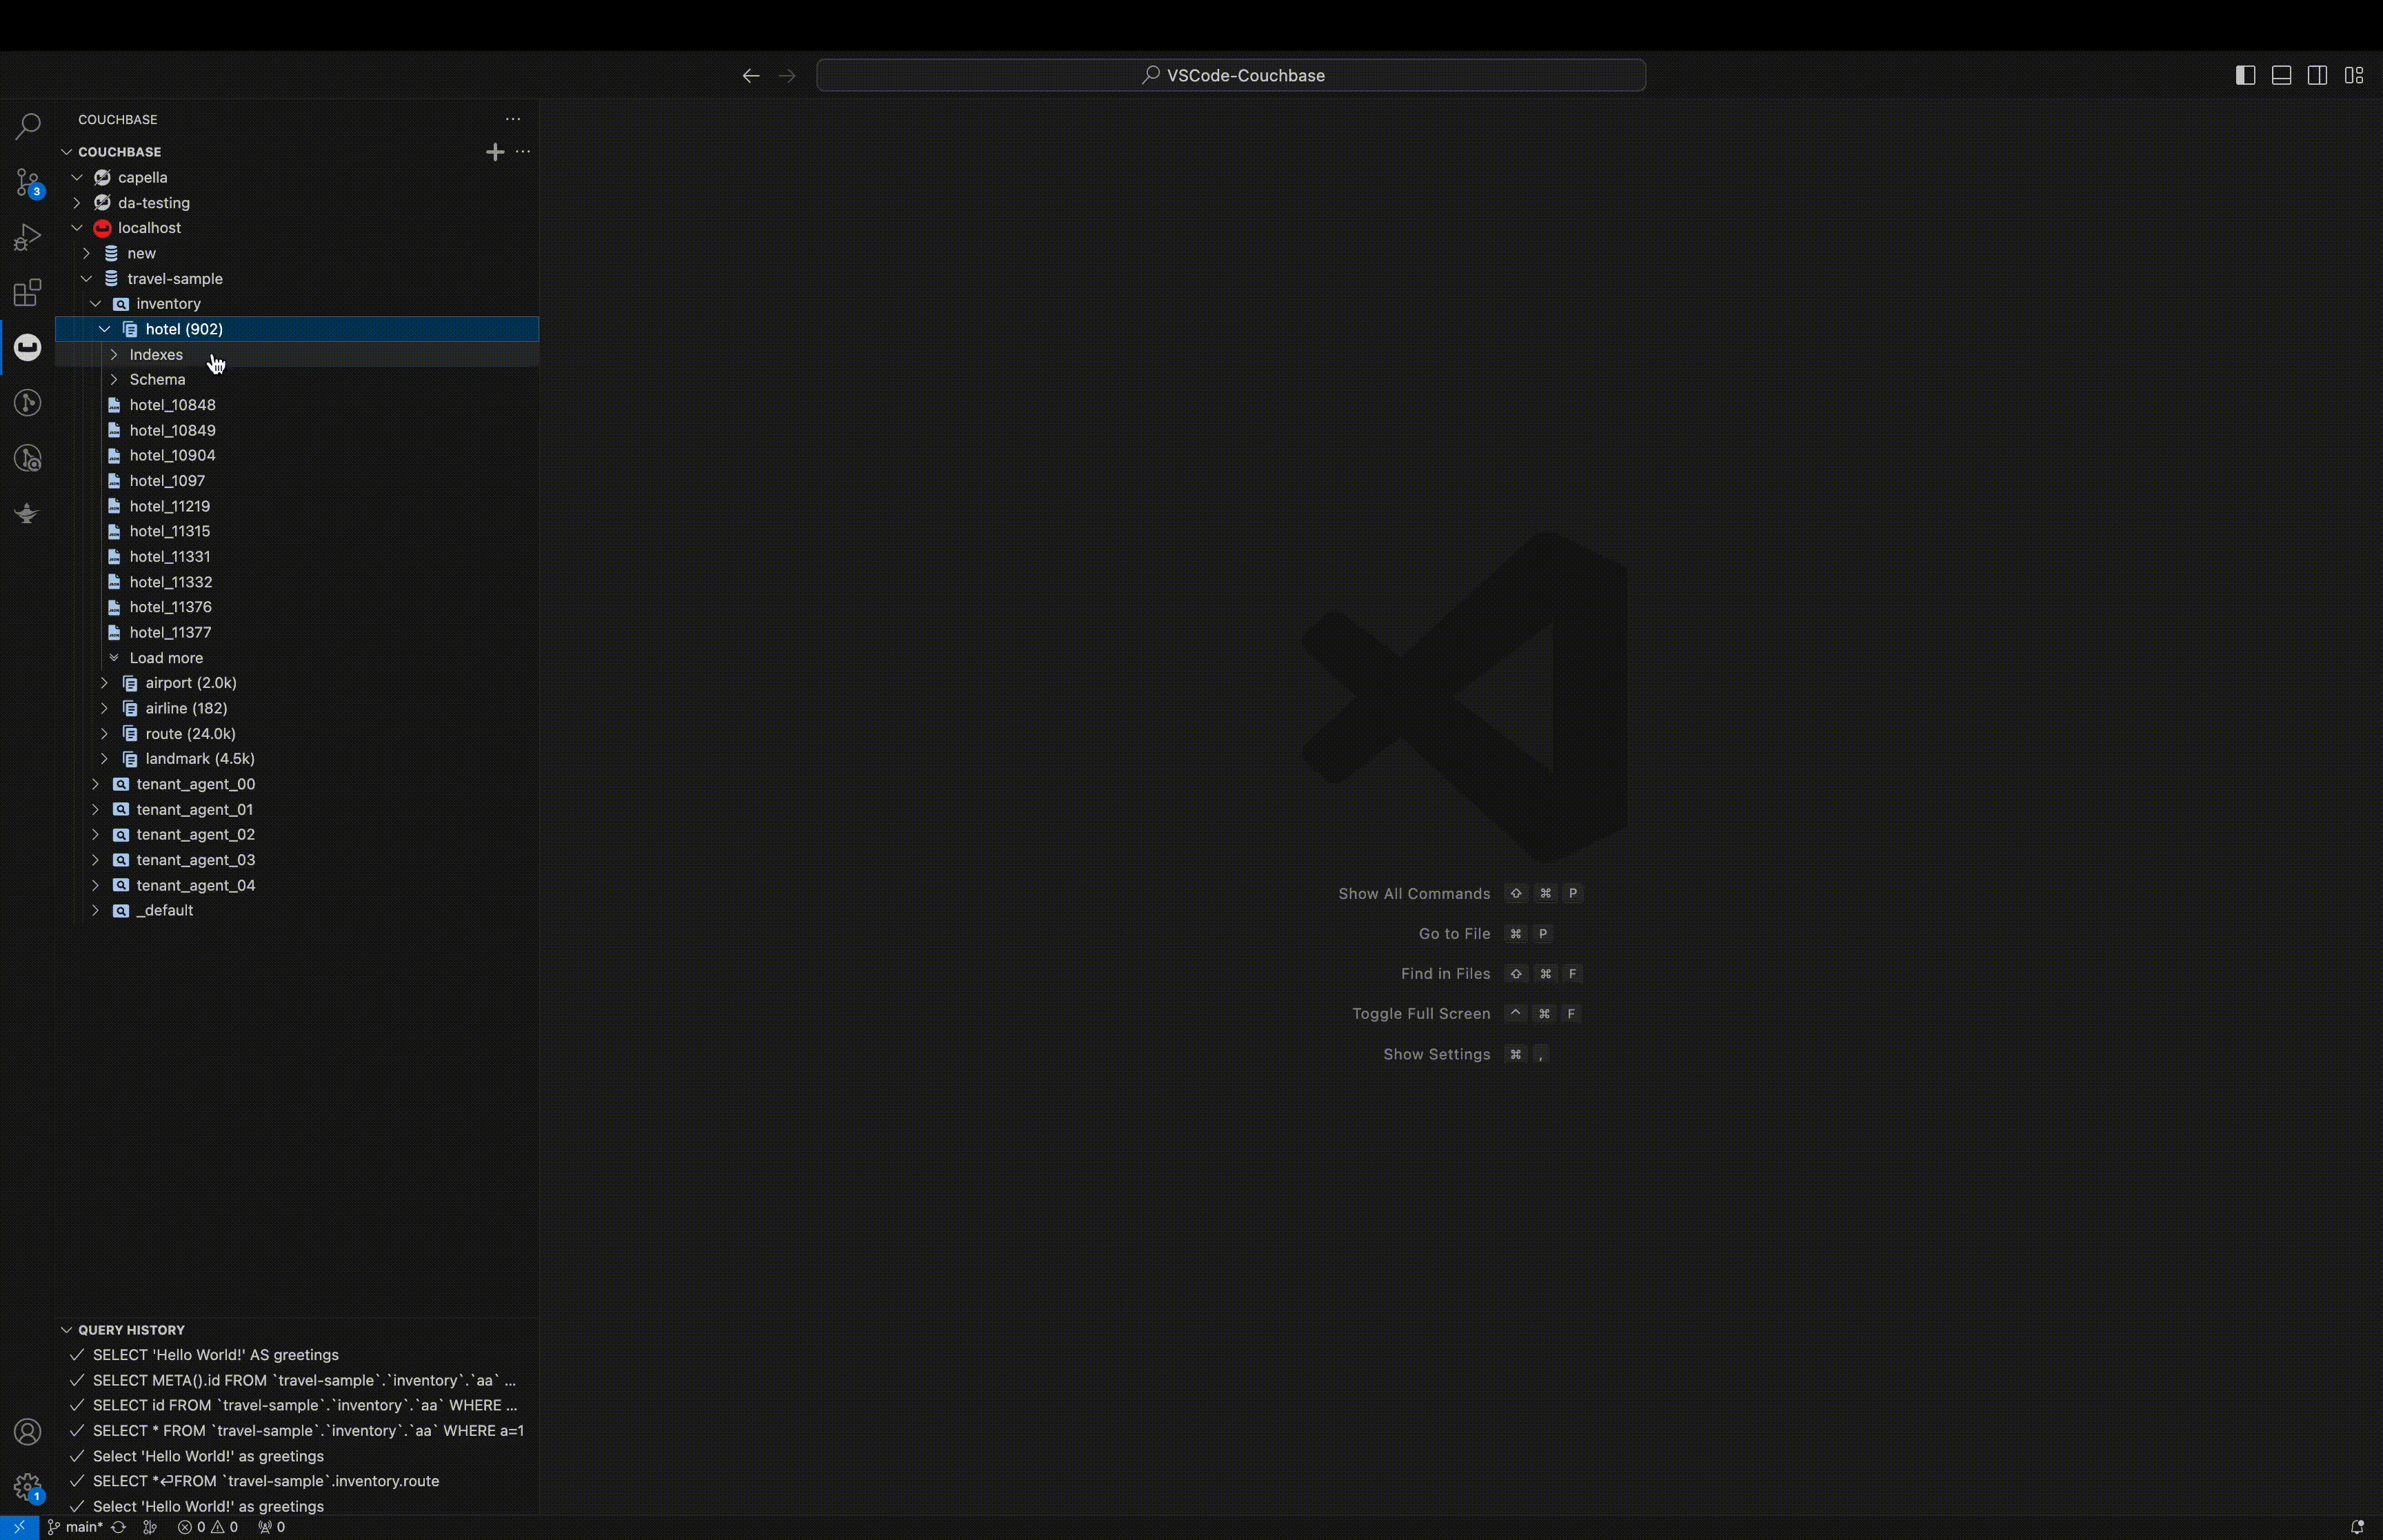Open the VSCode-Couchbase command center search box

pyautogui.click(x=1231, y=76)
